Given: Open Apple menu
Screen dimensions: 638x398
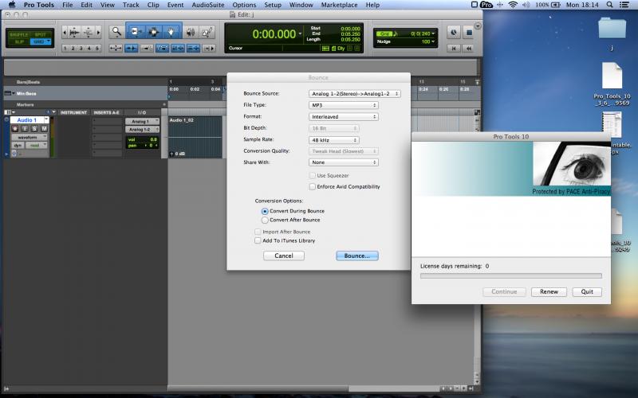Looking at the screenshot, I should [12, 5].
